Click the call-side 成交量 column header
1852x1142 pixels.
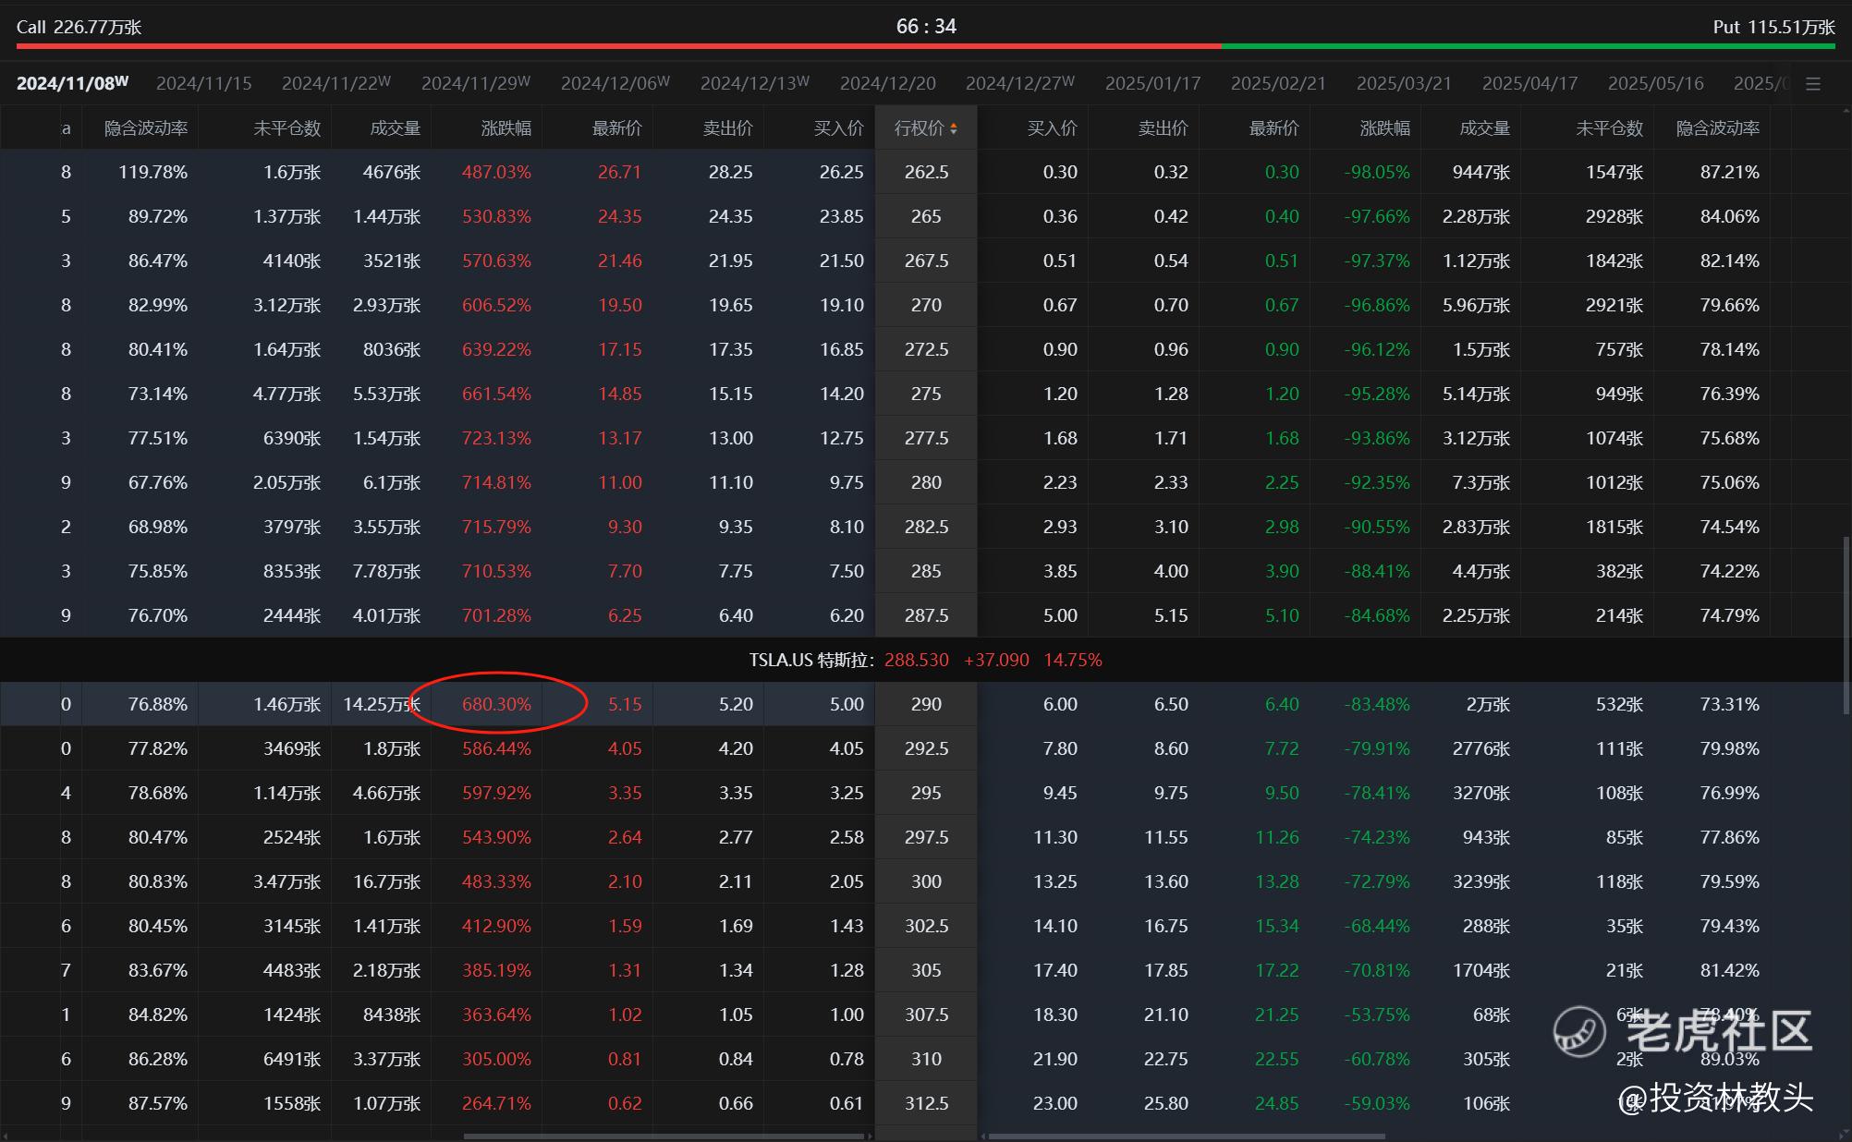click(395, 128)
